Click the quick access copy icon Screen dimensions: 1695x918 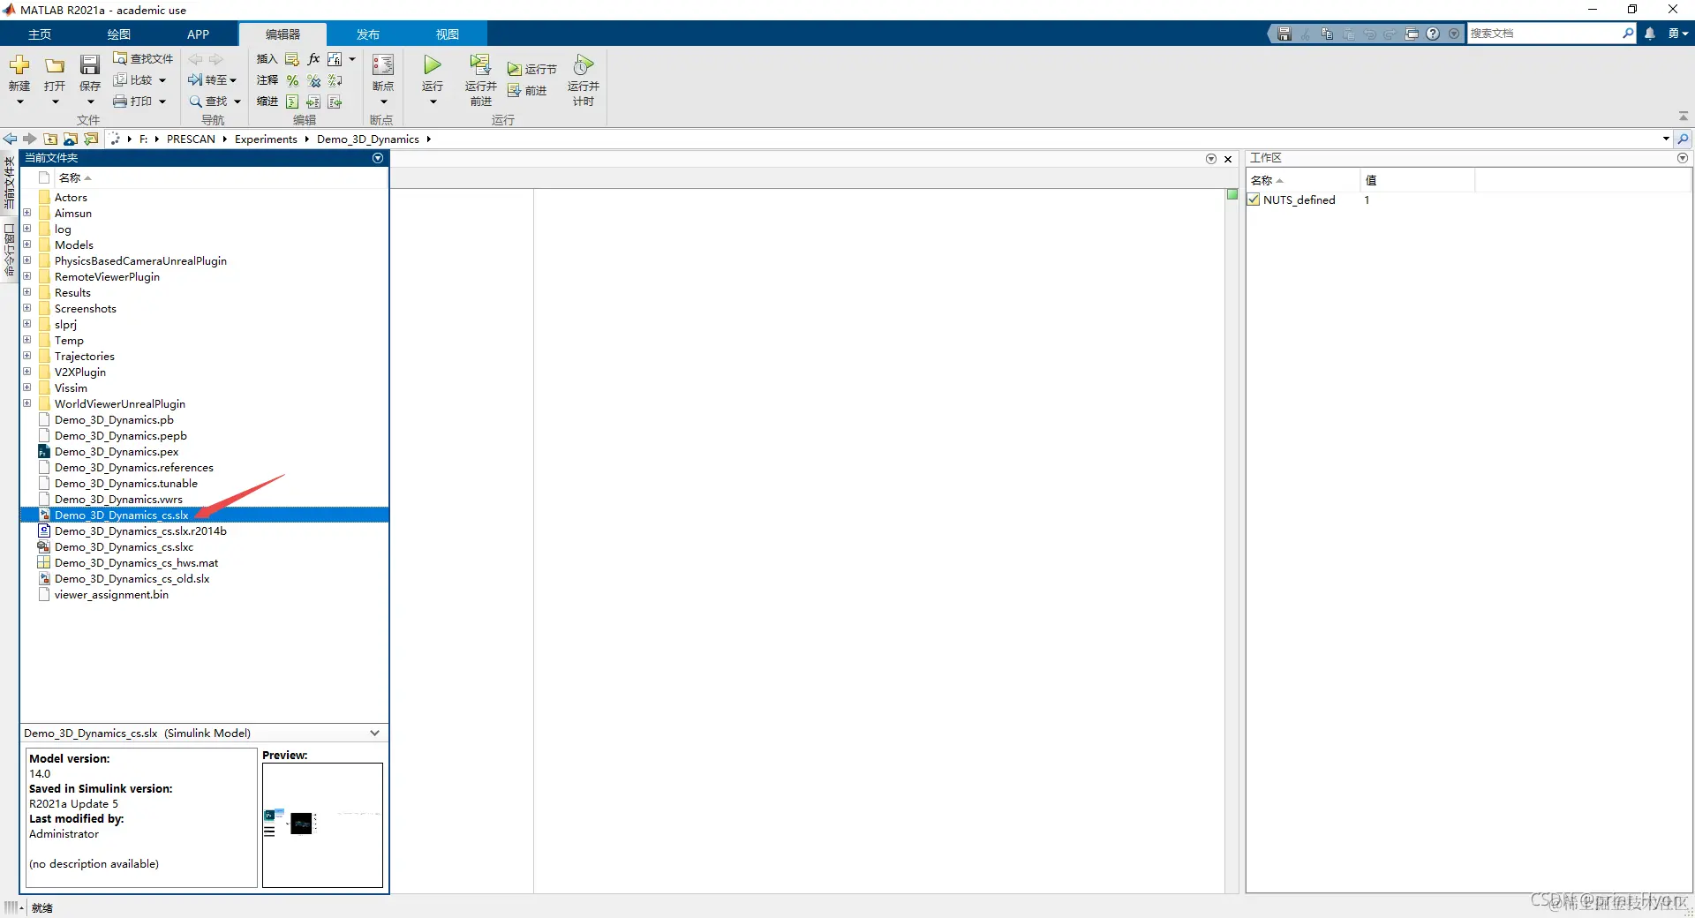[1327, 34]
